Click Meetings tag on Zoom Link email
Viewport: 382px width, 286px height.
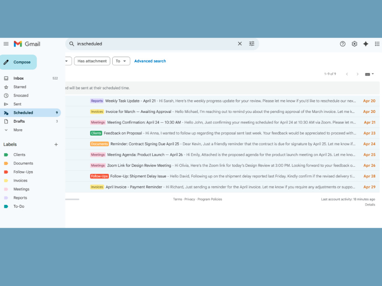(98, 165)
